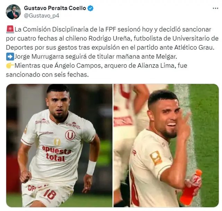Open the tweet's three-dot more options menu
This screenshot has height=211, width=222.
tap(215, 8)
